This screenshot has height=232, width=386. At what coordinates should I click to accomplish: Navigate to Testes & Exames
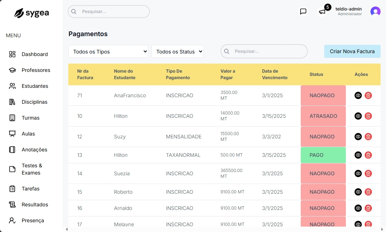coord(32,169)
